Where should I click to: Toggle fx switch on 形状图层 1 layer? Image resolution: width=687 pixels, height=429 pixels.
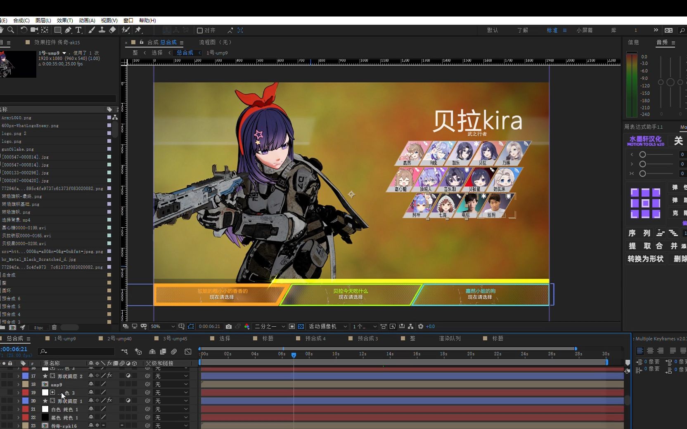[109, 401]
